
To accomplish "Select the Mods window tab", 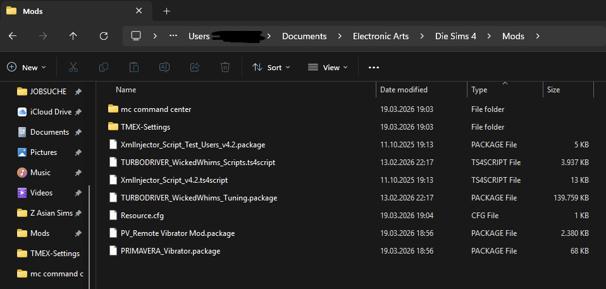I will pos(76,11).
